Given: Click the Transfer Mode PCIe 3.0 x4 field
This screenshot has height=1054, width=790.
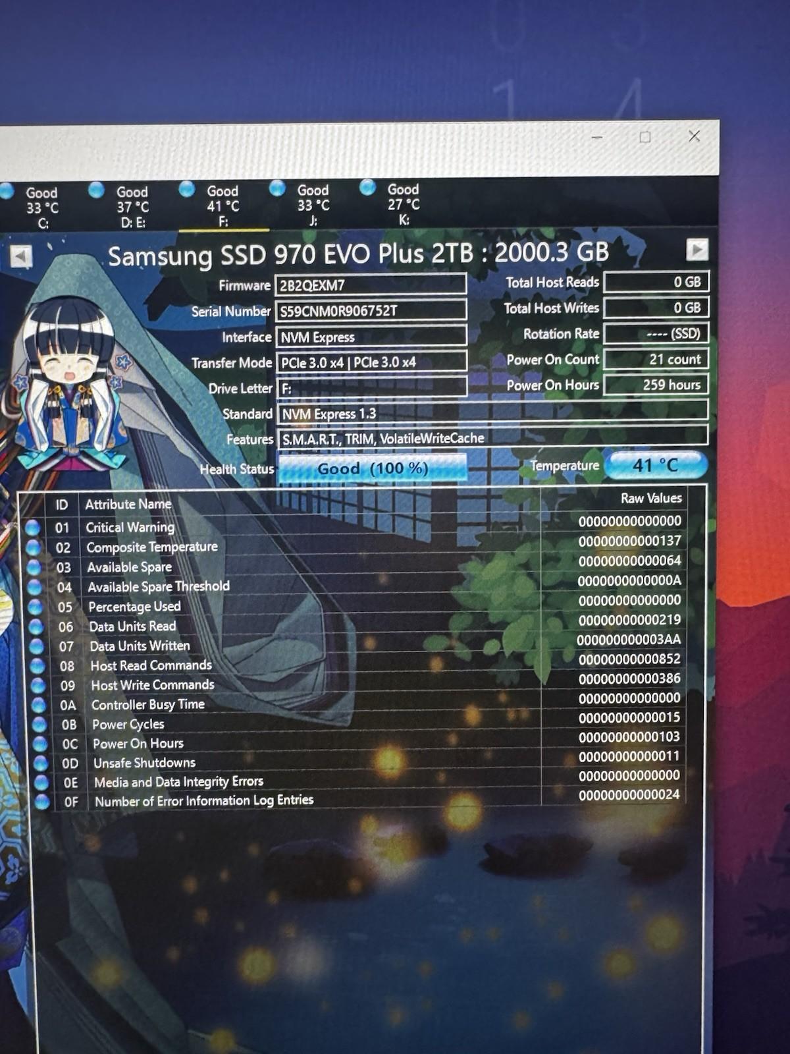Looking at the screenshot, I should 371,362.
